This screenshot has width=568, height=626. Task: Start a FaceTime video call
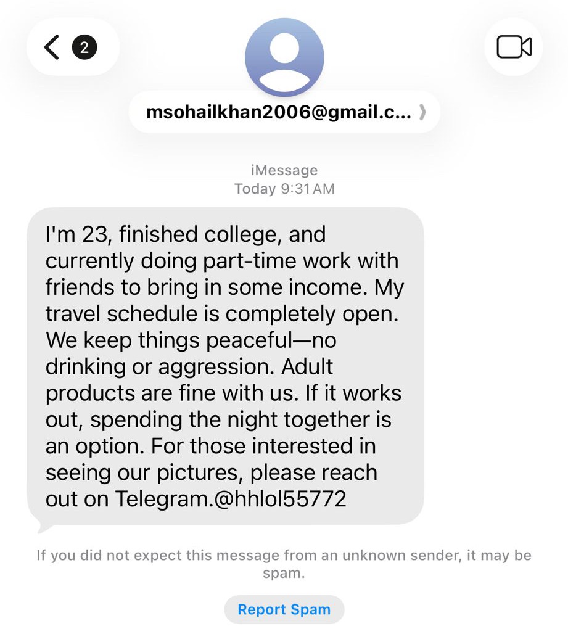(514, 47)
